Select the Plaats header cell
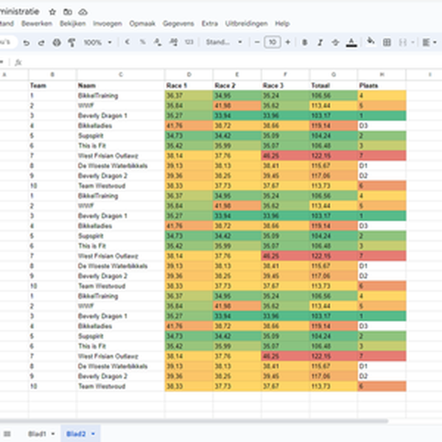This screenshot has height=442, width=442. 382,85
